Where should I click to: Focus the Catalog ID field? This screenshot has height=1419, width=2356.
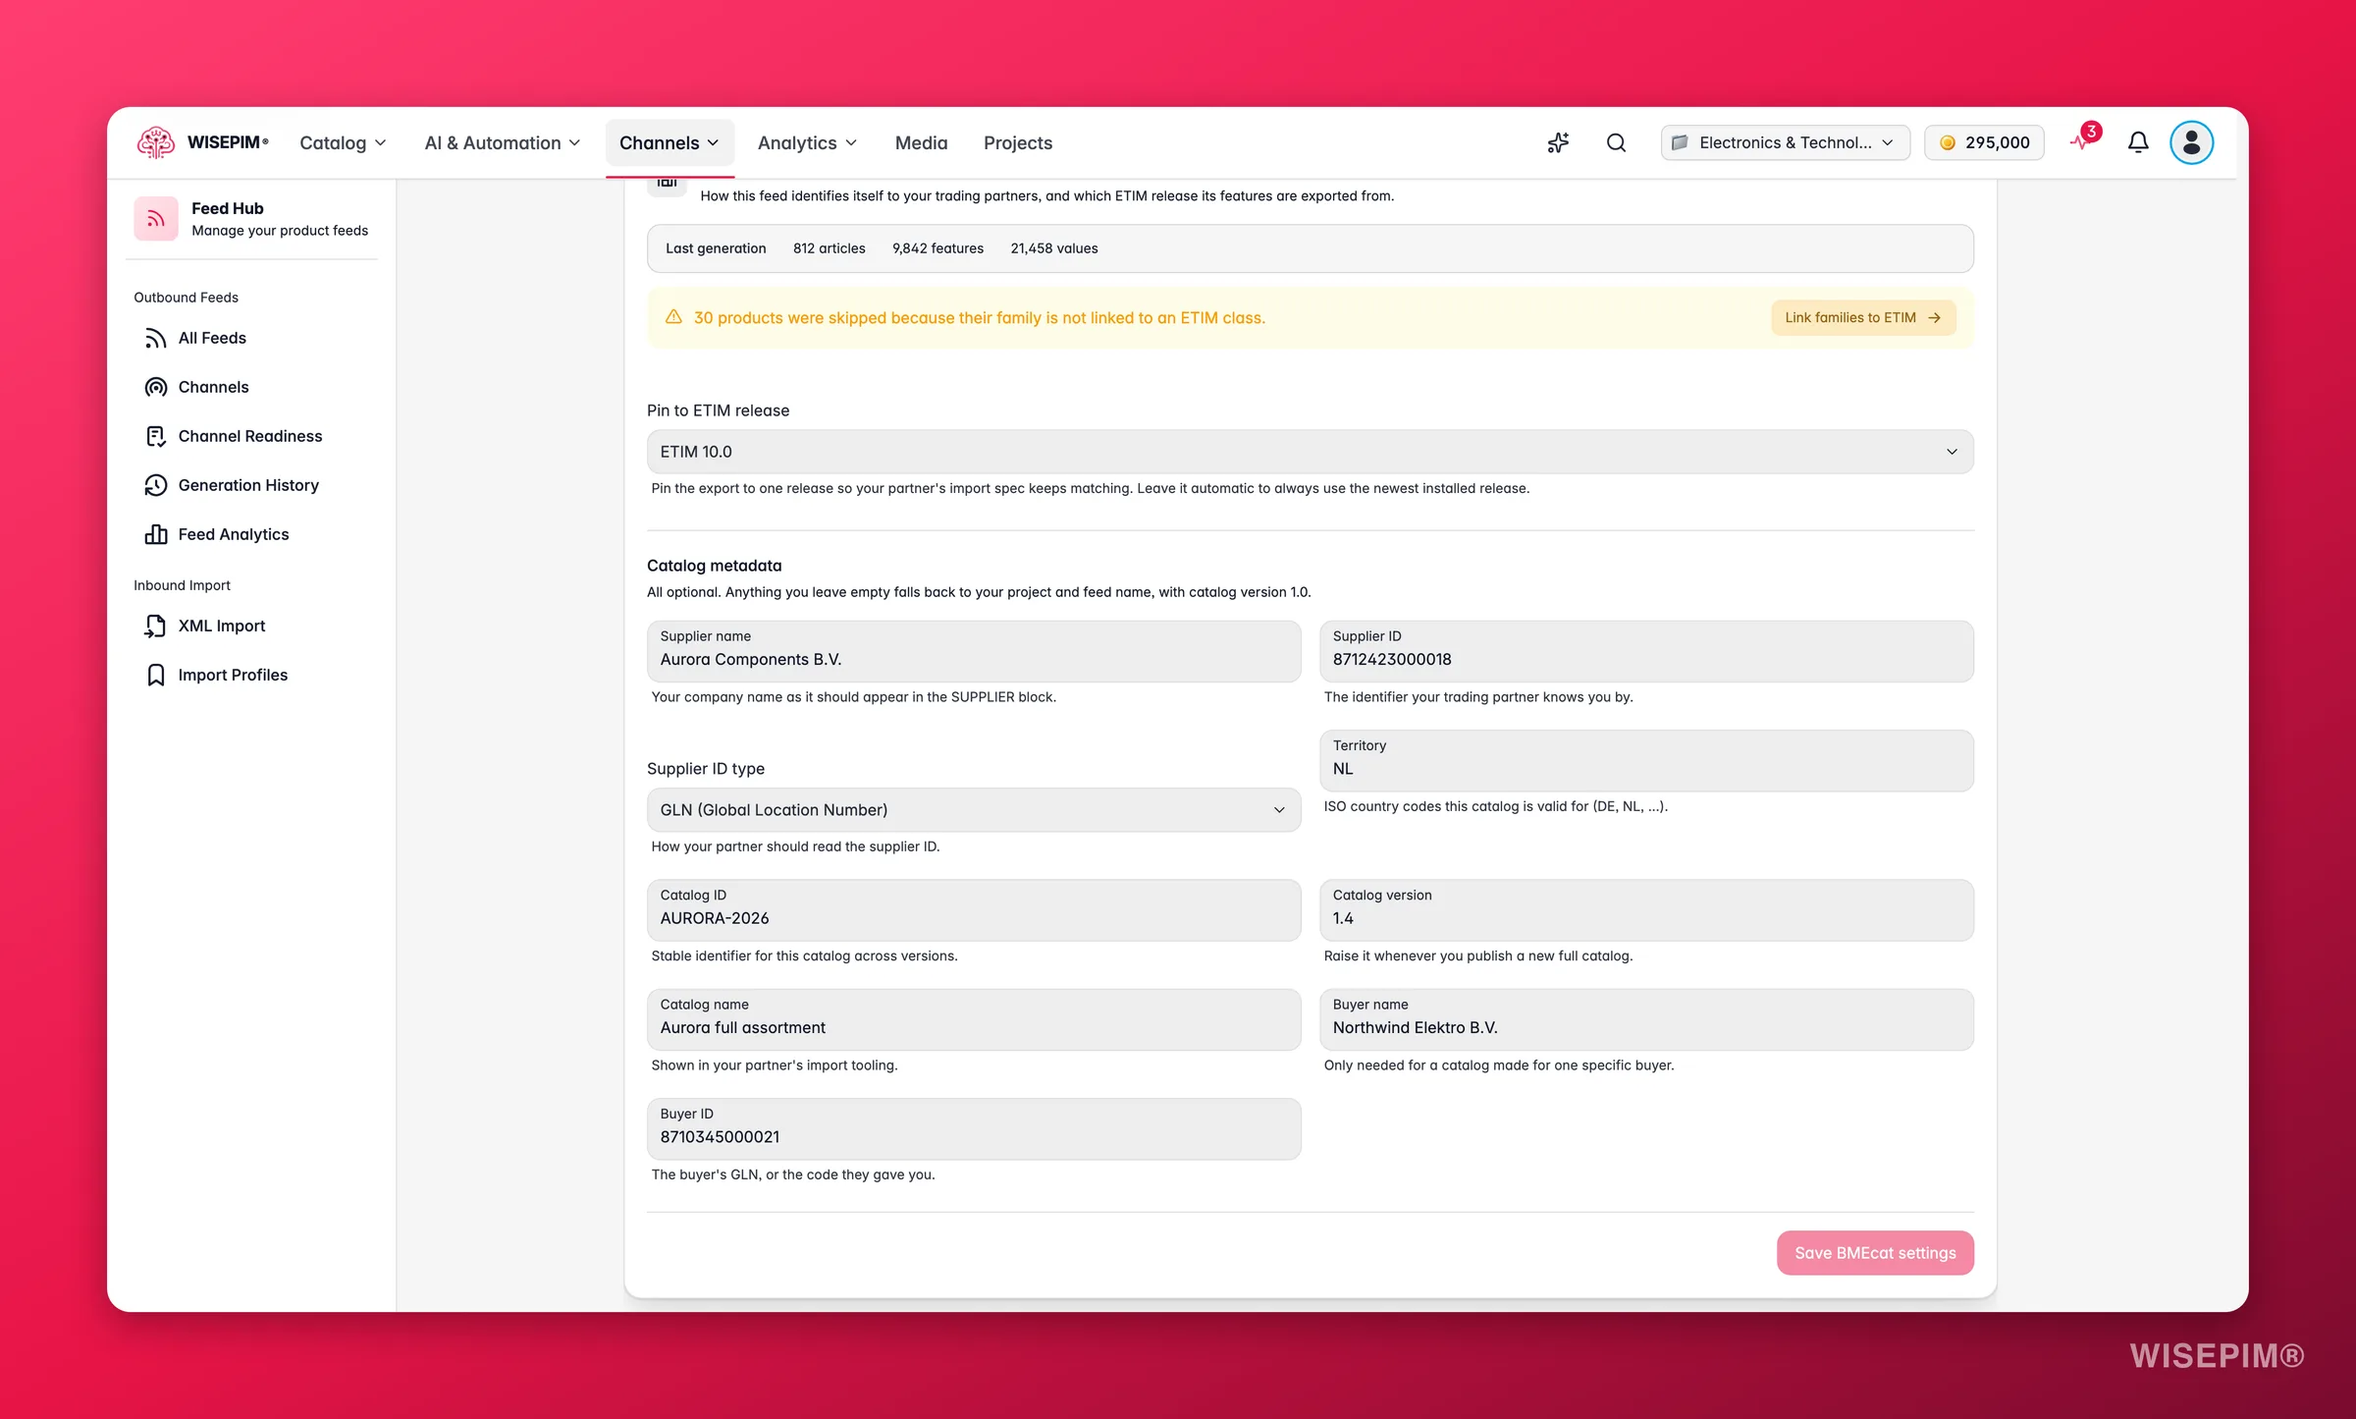(974, 909)
